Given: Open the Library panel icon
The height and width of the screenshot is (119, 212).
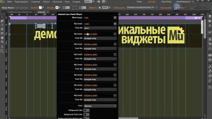Looking at the screenshot, I should 210,21.
